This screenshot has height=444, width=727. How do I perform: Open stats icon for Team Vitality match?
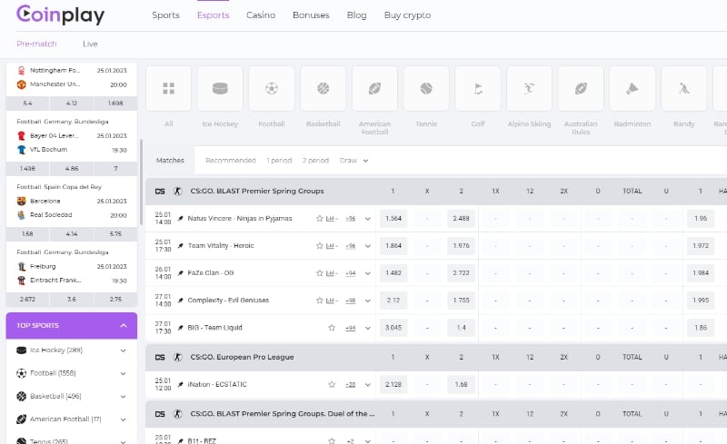pos(331,246)
